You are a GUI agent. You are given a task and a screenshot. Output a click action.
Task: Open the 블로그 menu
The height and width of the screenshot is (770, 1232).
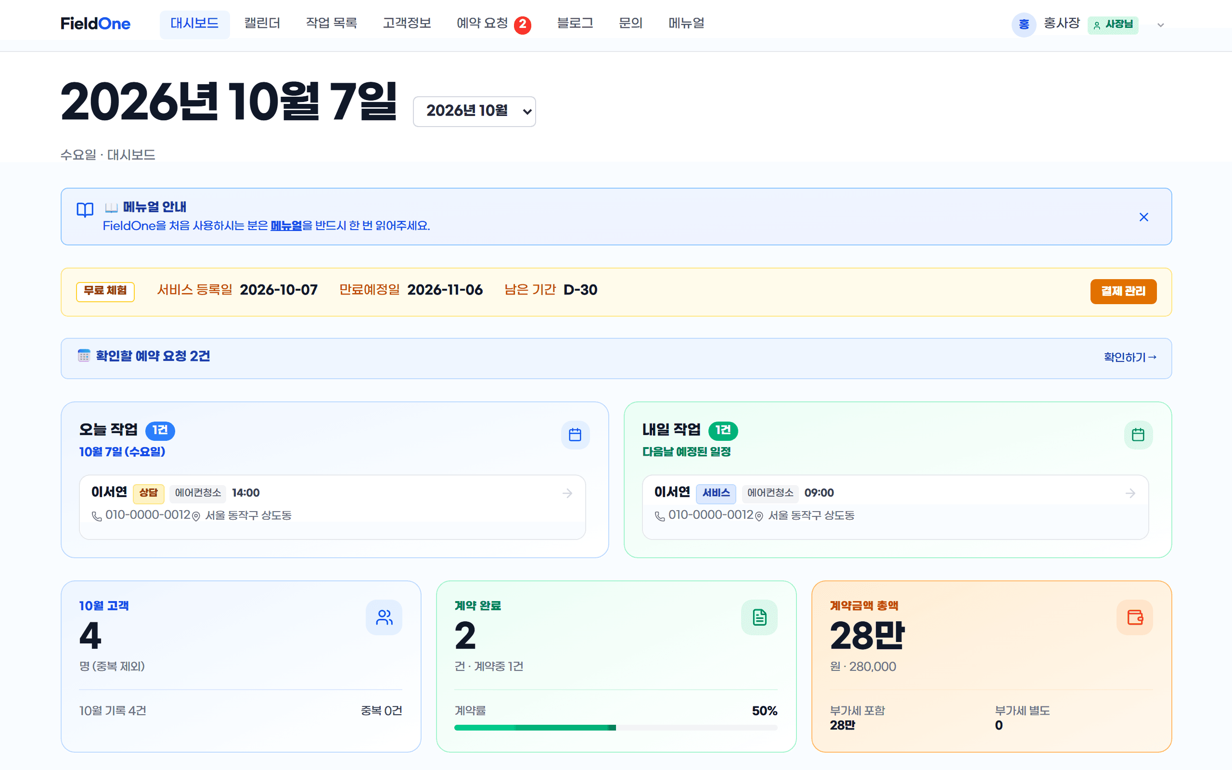point(575,24)
